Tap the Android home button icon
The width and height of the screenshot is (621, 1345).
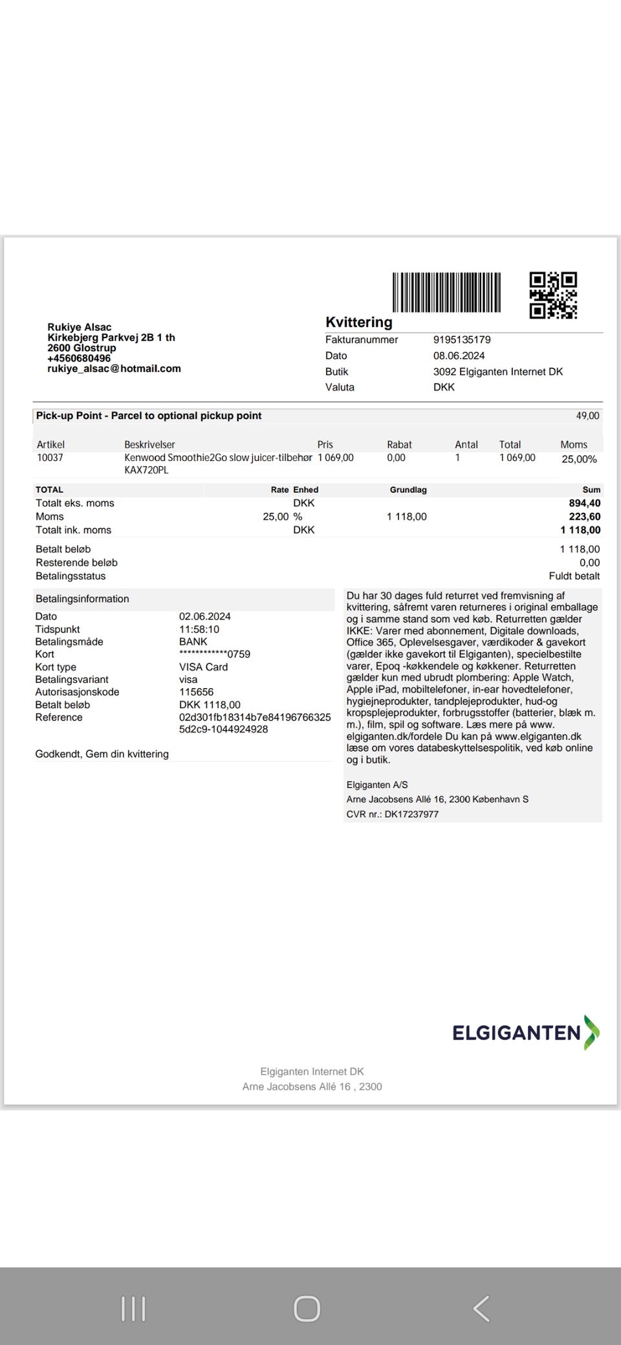pyautogui.click(x=307, y=1309)
